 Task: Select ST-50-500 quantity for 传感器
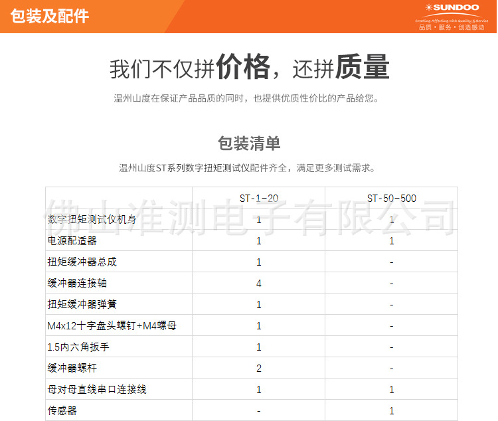(392, 411)
